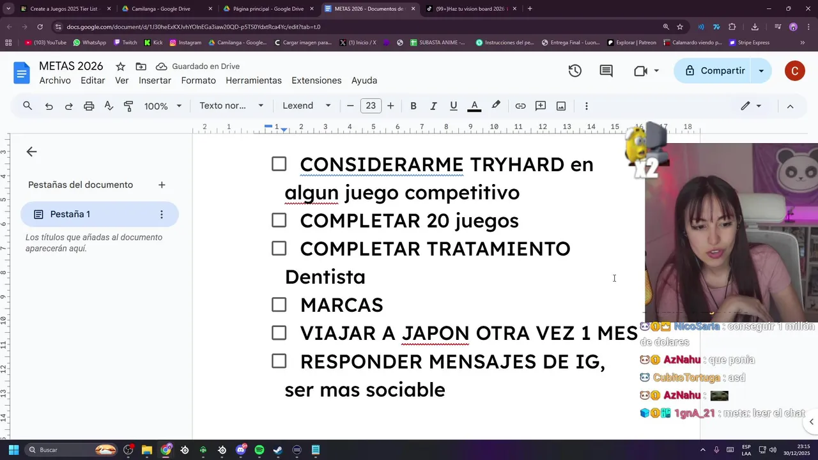The image size is (818, 460).
Task: Show all comments
Action: 606,71
